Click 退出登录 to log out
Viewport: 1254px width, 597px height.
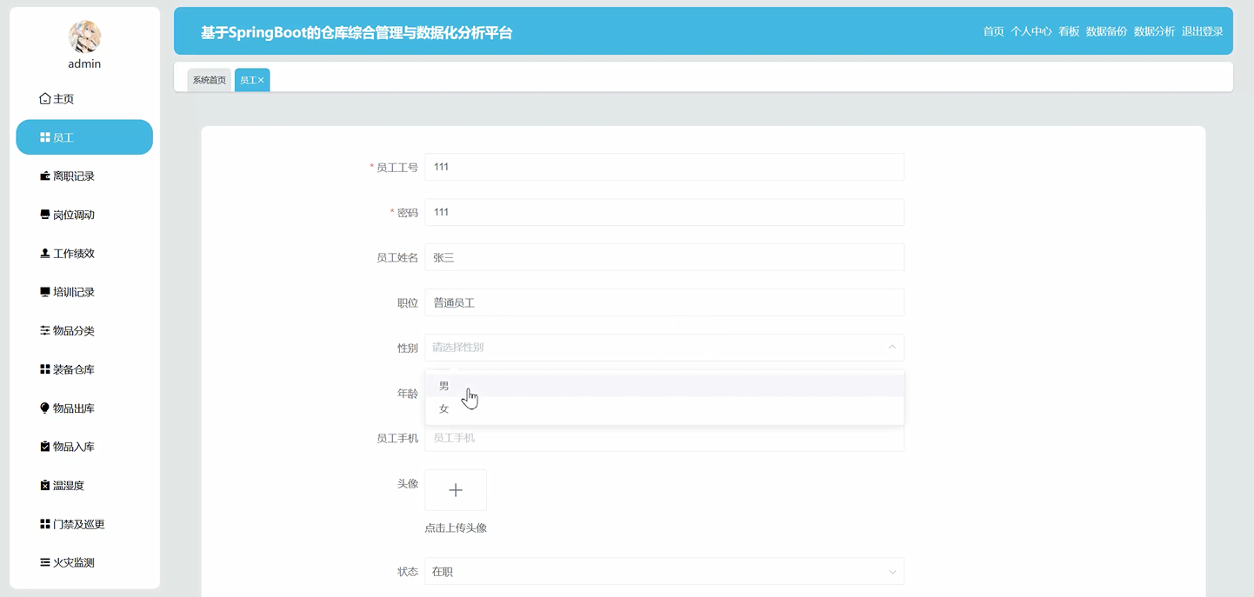(x=1204, y=31)
